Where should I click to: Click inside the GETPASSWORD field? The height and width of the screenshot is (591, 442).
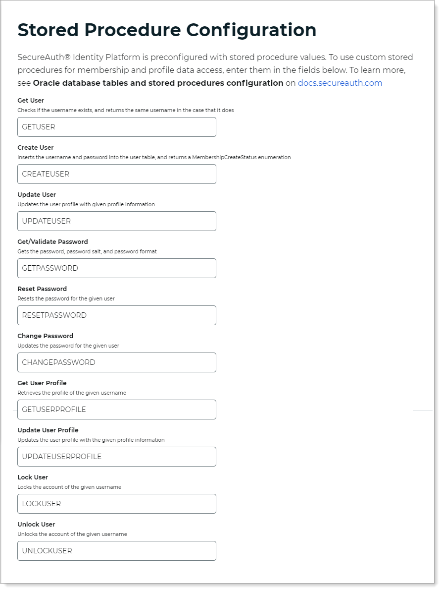[117, 268]
